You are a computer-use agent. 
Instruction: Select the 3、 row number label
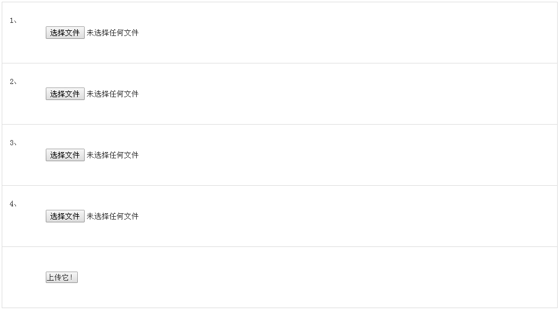click(x=13, y=143)
